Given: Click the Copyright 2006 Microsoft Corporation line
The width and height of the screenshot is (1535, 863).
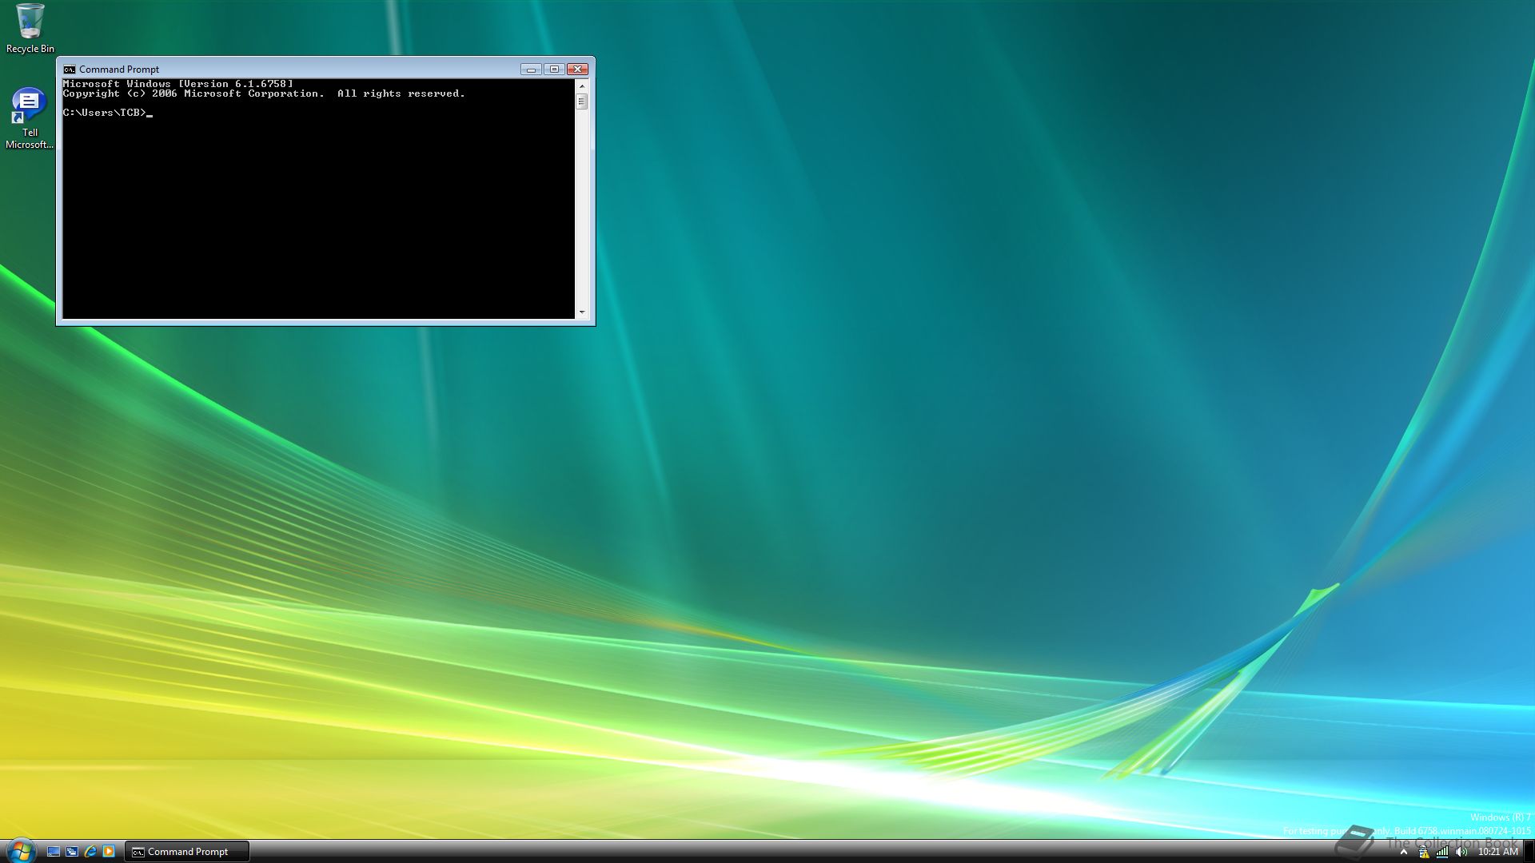Looking at the screenshot, I should click(264, 93).
